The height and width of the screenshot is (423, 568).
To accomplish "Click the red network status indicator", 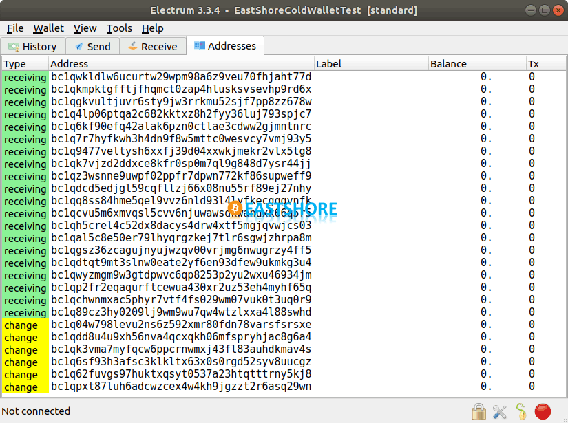I will coord(543,412).
